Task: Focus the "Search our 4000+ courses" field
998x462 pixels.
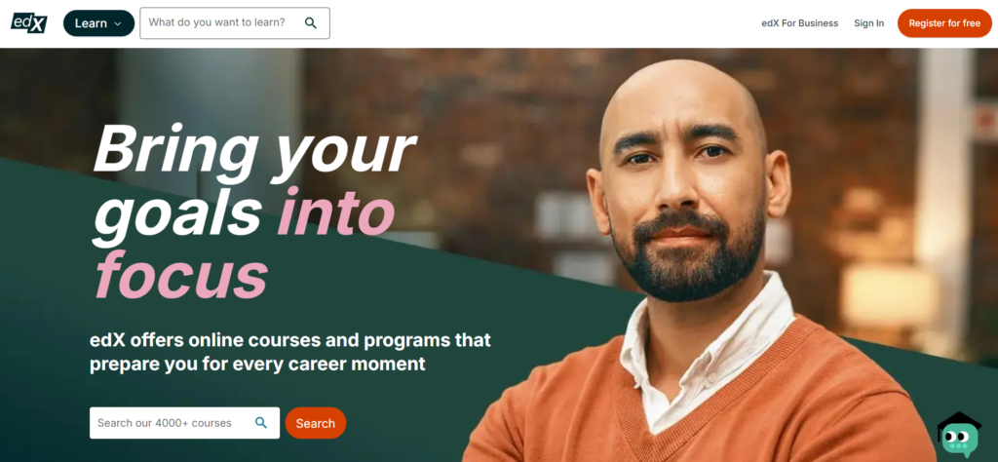Action: 184,423
